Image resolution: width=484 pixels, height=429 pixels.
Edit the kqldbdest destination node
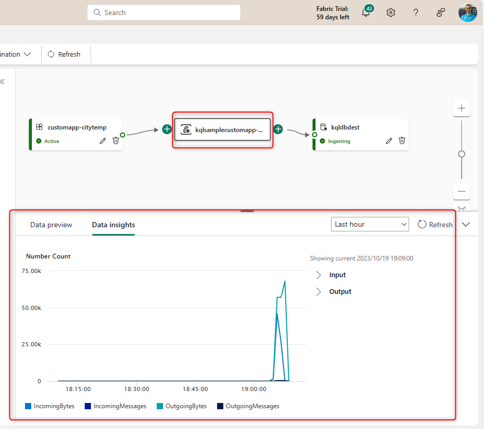pyautogui.click(x=389, y=141)
